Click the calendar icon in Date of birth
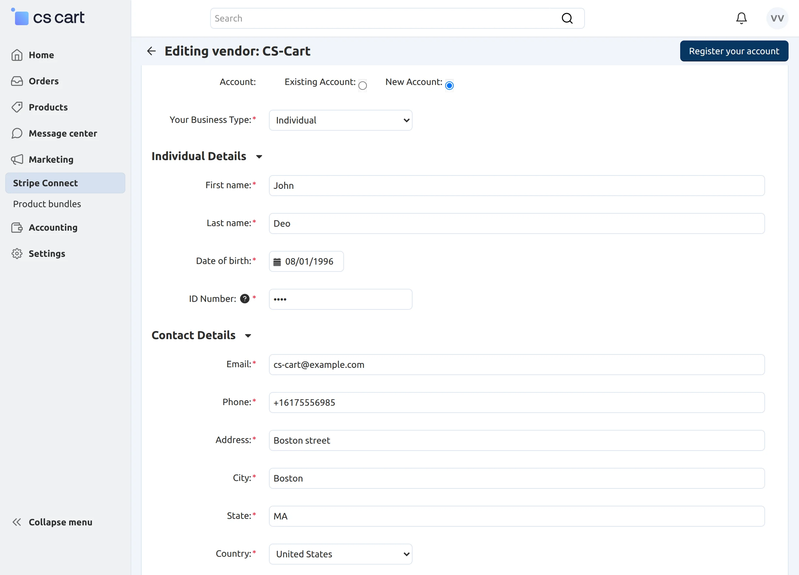 point(277,262)
